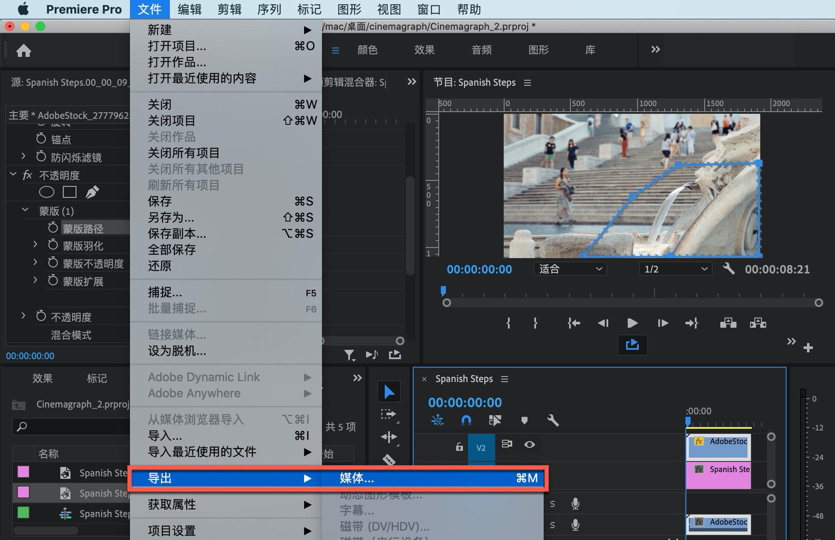Add a marker in the timeline

pyautogui.click(x=524, y=420)
